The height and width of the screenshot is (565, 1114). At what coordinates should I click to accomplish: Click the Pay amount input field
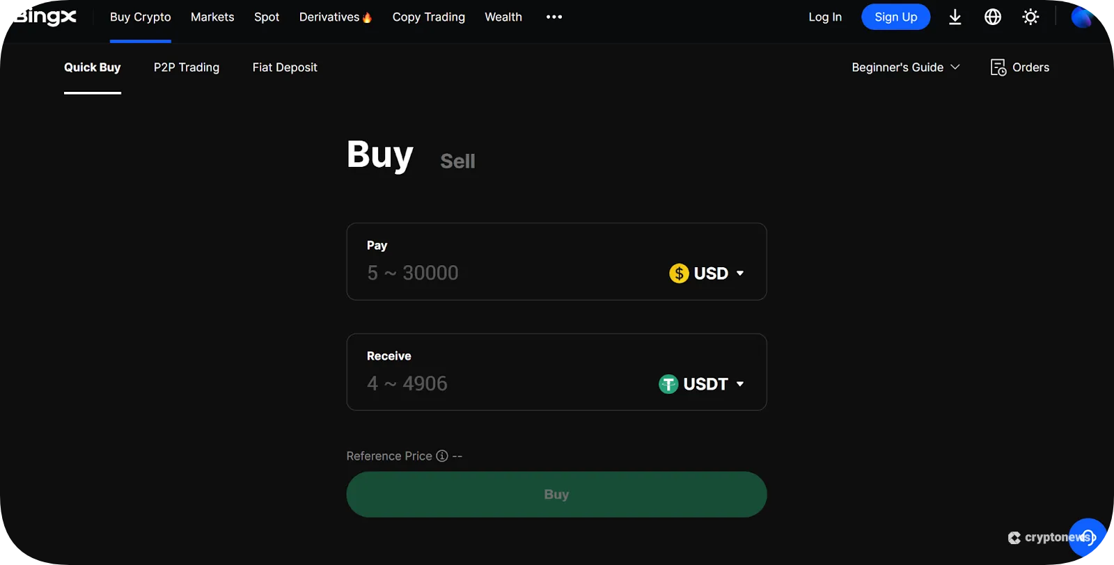487,273
